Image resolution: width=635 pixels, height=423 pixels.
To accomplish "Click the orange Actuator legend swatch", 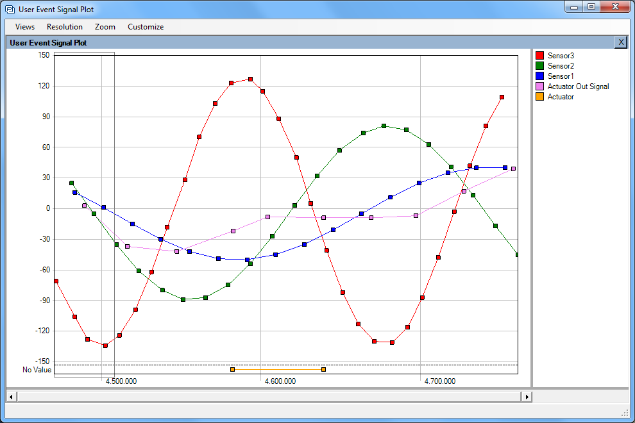I will click(540, 97).
